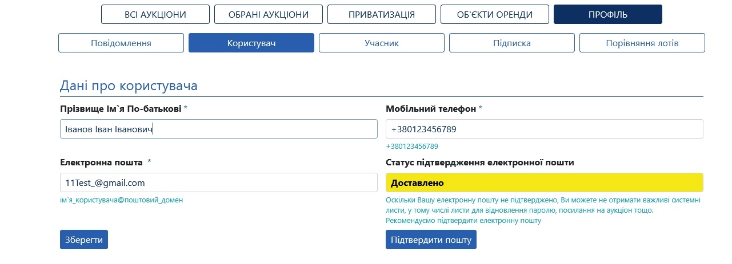Click the ПРОФІЛЬ navigation button
732x264 pixels.
(x=608, y=14)
